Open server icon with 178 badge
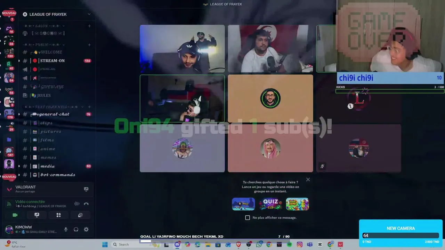 click(x=9, y=114)
